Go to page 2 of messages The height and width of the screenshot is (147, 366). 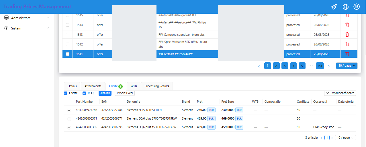coord(276,66)
